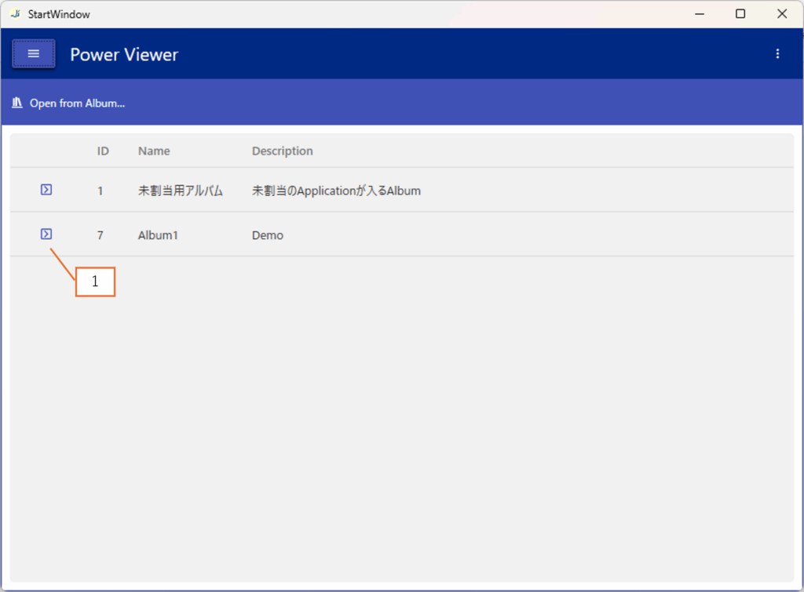
Task: Select the 未割当用アルバム name cell
Action: pos(181,191)
